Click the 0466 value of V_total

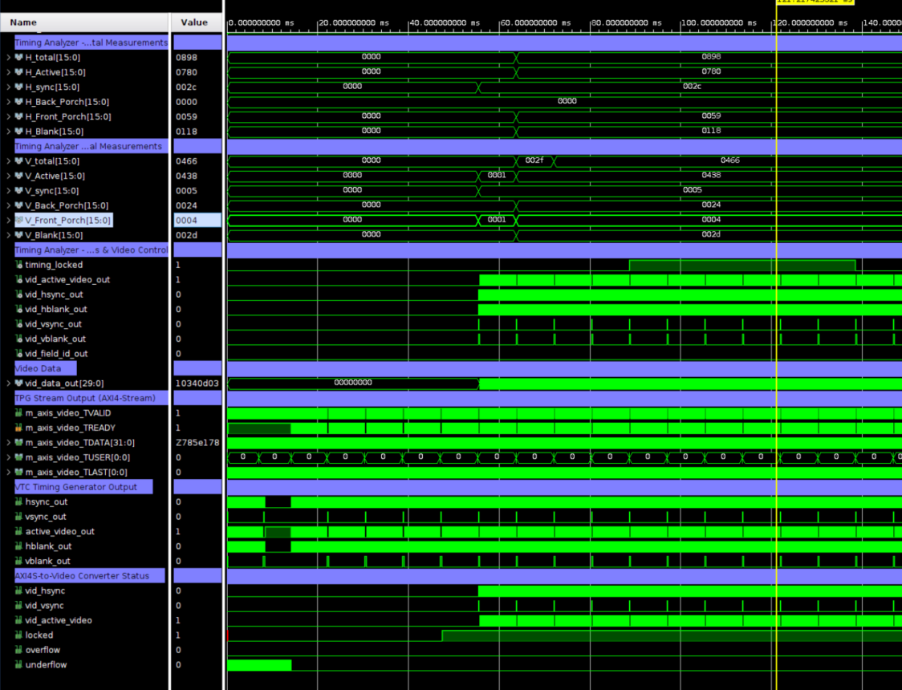(186, 161)
